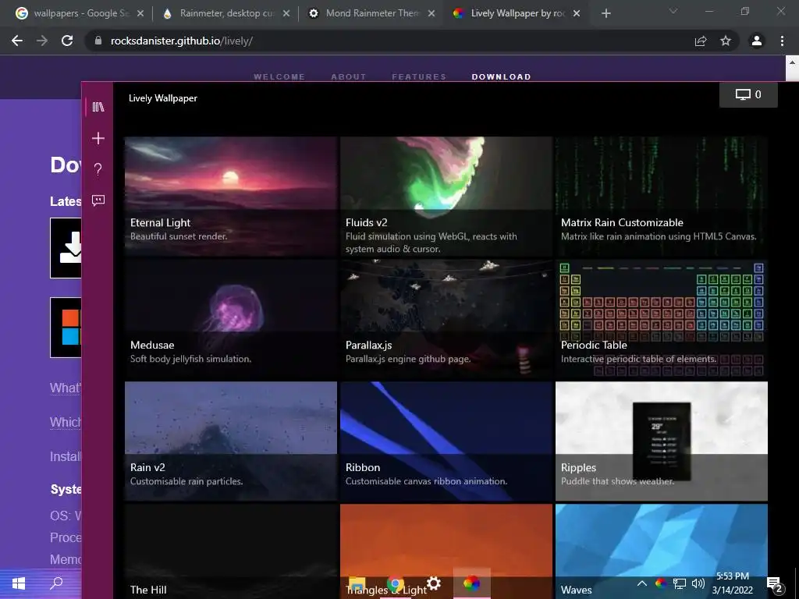
Task: Bookmark this page with the star icon
Action: [x=726, y=41]
